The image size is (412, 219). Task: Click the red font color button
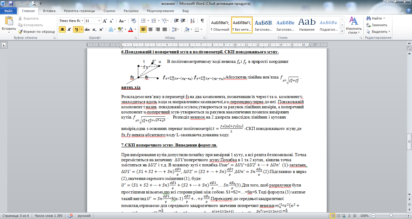131,29
